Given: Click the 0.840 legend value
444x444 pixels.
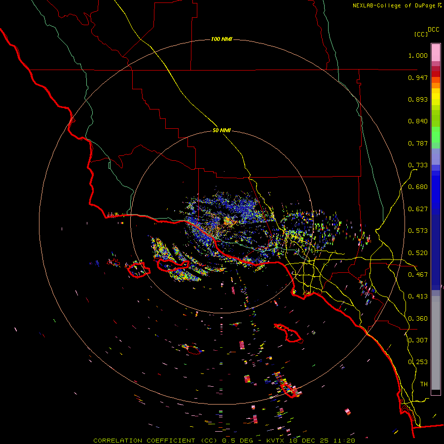Looking at the screenshot, I should tap(418, 121).
